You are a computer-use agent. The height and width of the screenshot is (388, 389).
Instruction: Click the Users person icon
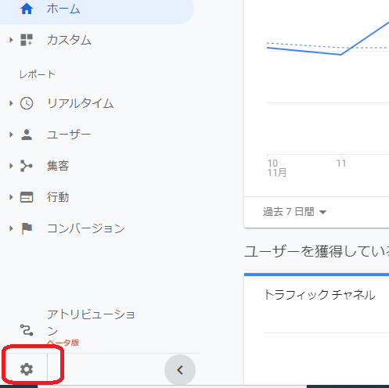27,135
